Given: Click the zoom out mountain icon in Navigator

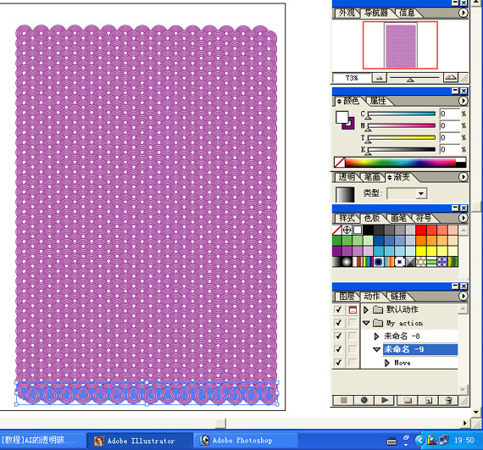Looking at the screenshot, I should point(380,78).
